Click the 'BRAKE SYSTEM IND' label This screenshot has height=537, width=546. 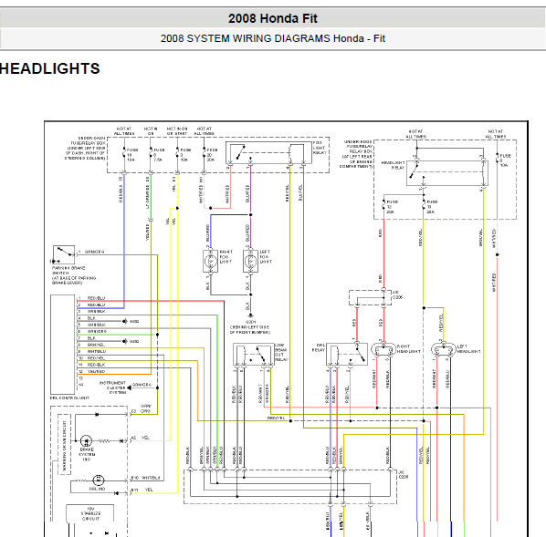87,454
